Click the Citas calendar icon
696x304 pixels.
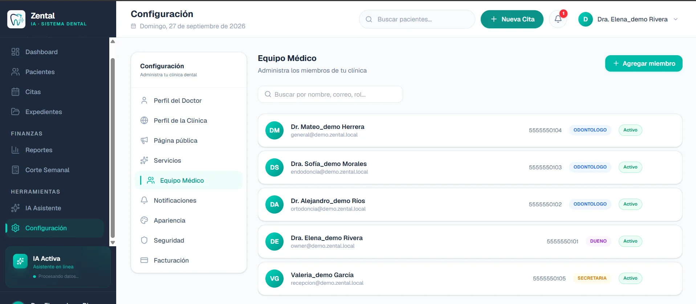(x=15, y=92)
